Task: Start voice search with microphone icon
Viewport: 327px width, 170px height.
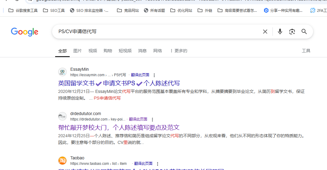Action: 280,32
